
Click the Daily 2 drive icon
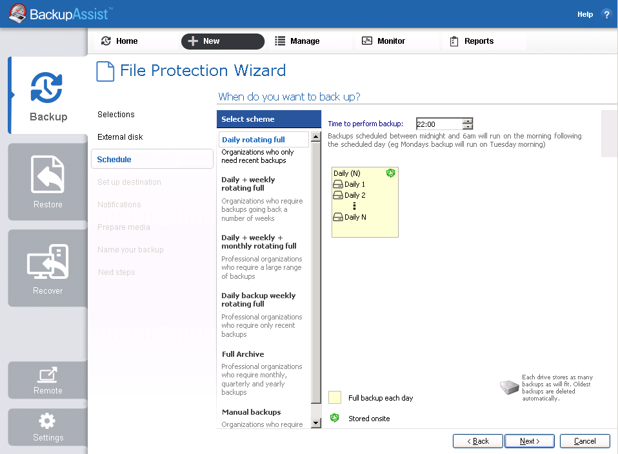click(338, 195)
